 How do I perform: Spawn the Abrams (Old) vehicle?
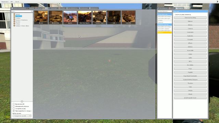(x=55, y=17)
